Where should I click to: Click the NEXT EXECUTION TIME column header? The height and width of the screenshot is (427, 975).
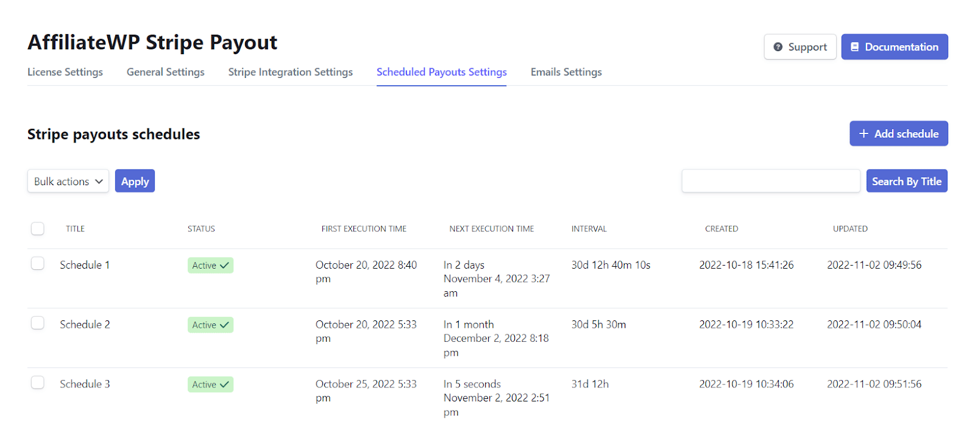pyautogui.click(x=492, y=229)
